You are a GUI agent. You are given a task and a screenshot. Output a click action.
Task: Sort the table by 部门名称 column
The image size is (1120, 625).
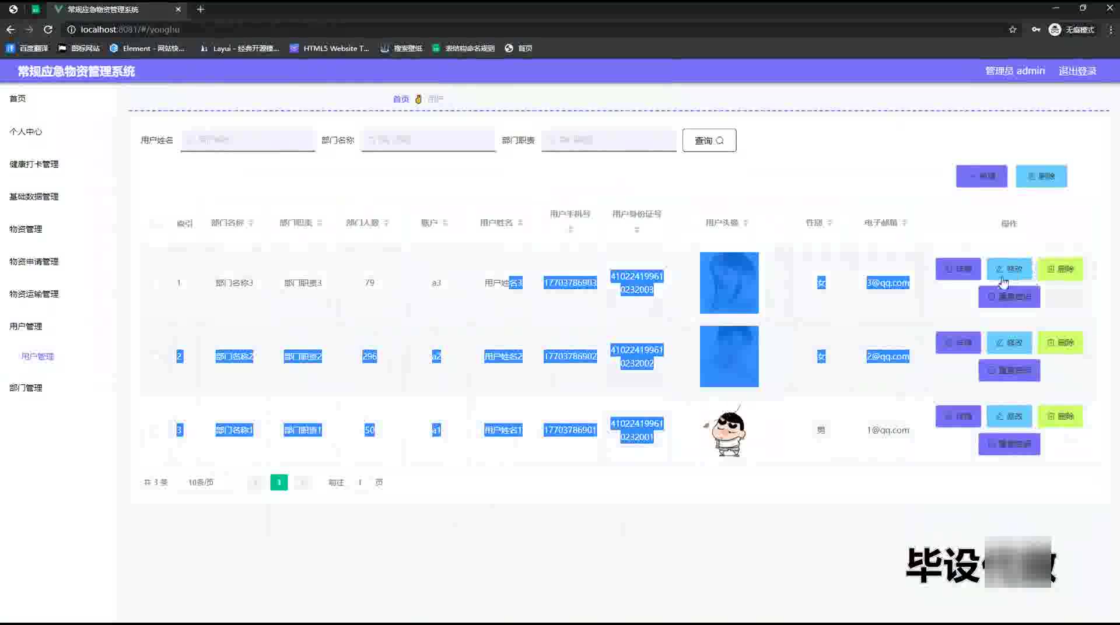pyautogui.click(x=251, y=223)
